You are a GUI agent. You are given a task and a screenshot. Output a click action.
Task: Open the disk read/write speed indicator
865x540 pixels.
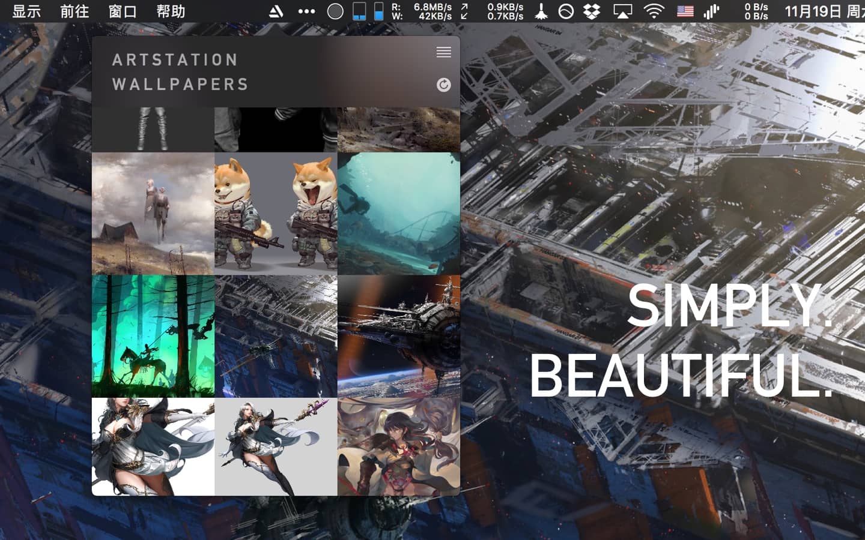pyautogui.click(x=422, y=11)
